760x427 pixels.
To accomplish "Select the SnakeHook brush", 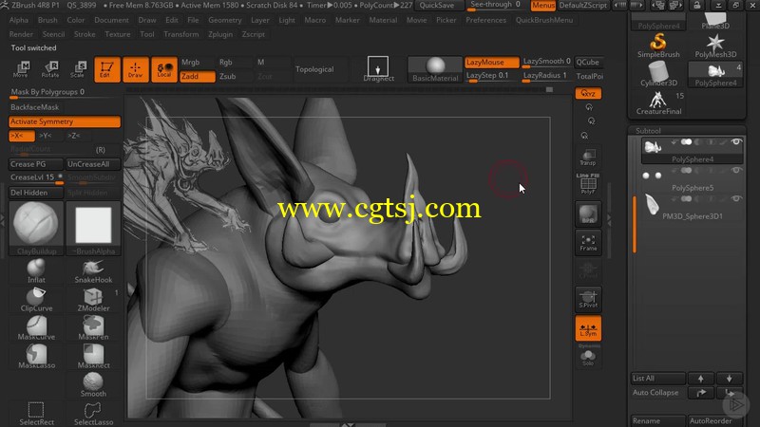I will click(x=93, y=270).
